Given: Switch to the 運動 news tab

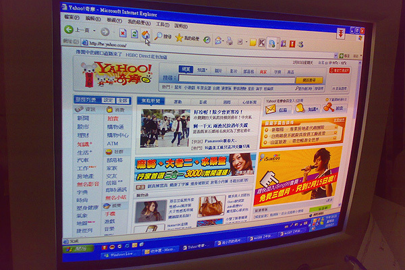Looking at the screenshot, I should click(x=178, y=102).
